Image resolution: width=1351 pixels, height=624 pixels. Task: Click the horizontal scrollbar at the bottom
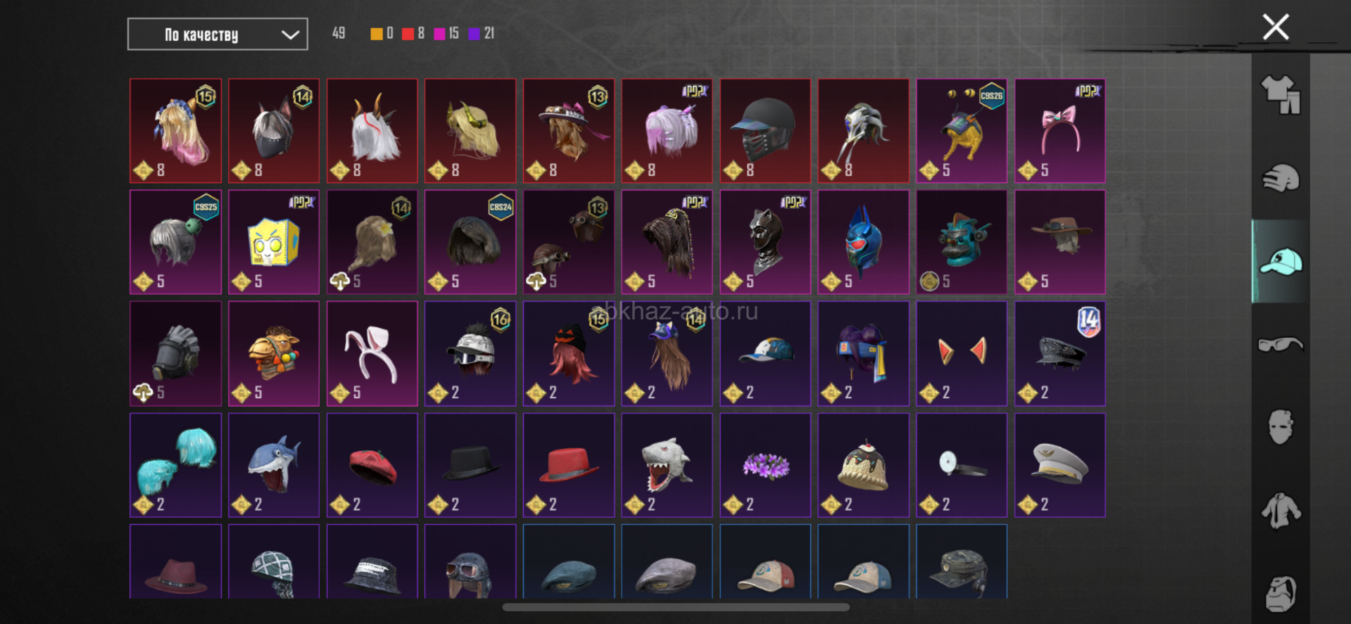click(676, 607)
